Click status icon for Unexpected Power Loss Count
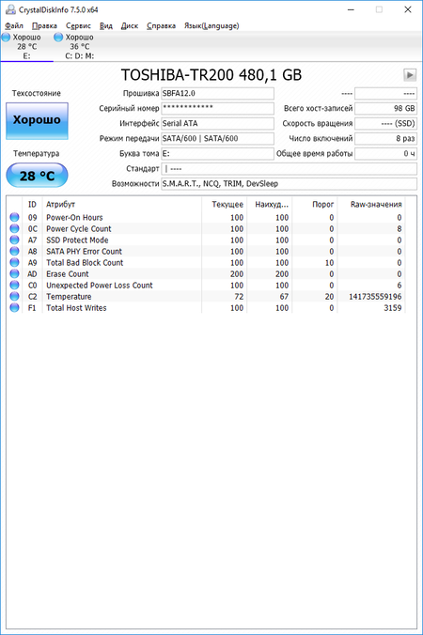This screenshot has width=423, height=635. point(15,286)
